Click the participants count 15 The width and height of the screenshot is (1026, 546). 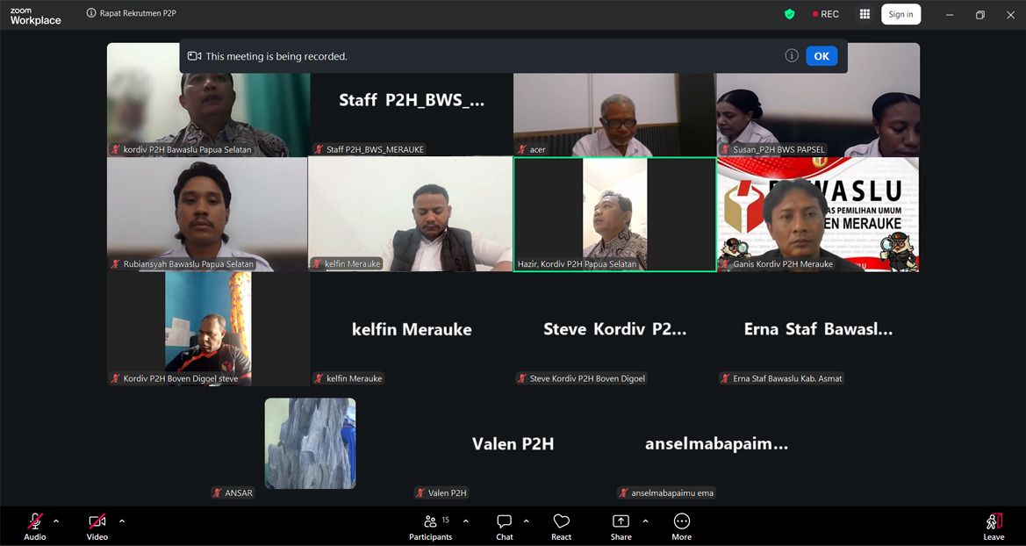pyautogui.click(x=446, y=520)
